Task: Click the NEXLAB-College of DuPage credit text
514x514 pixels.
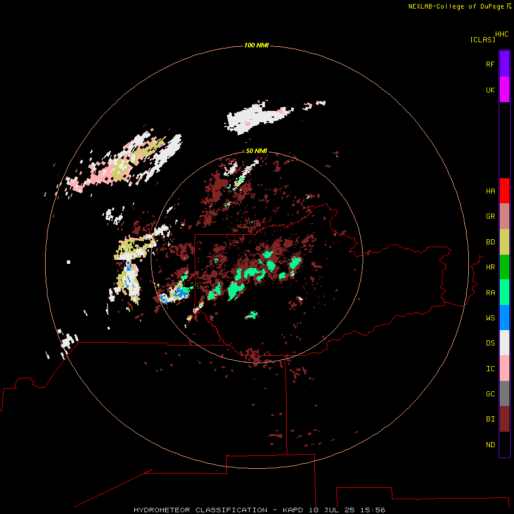Action: (x=456, y=6)
